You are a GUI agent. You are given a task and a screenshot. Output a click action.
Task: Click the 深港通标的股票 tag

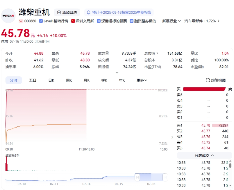click(112, 21)
